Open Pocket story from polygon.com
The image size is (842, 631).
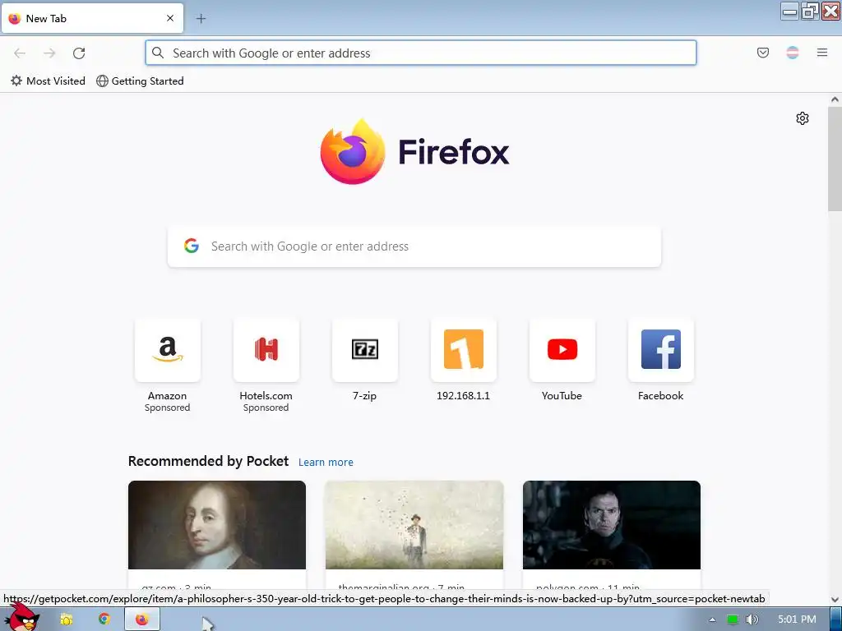tap(612, 534)
